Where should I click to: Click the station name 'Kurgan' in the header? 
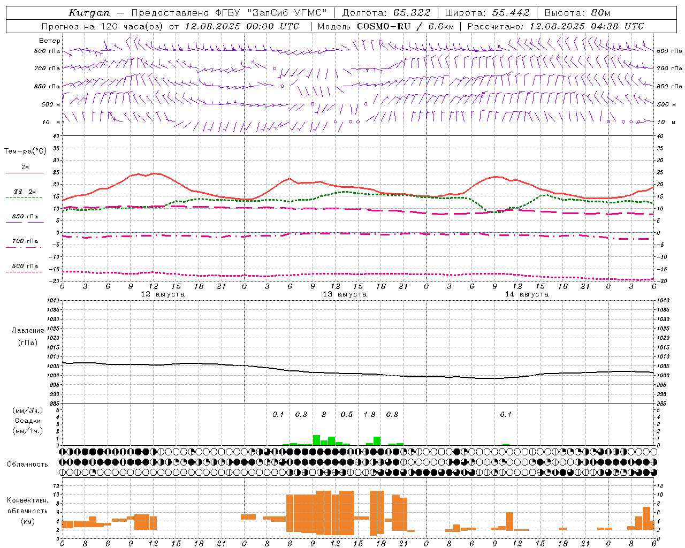point(89,13)
